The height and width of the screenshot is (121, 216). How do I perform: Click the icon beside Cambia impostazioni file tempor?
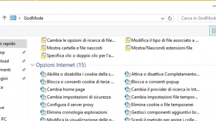(128, 97)
